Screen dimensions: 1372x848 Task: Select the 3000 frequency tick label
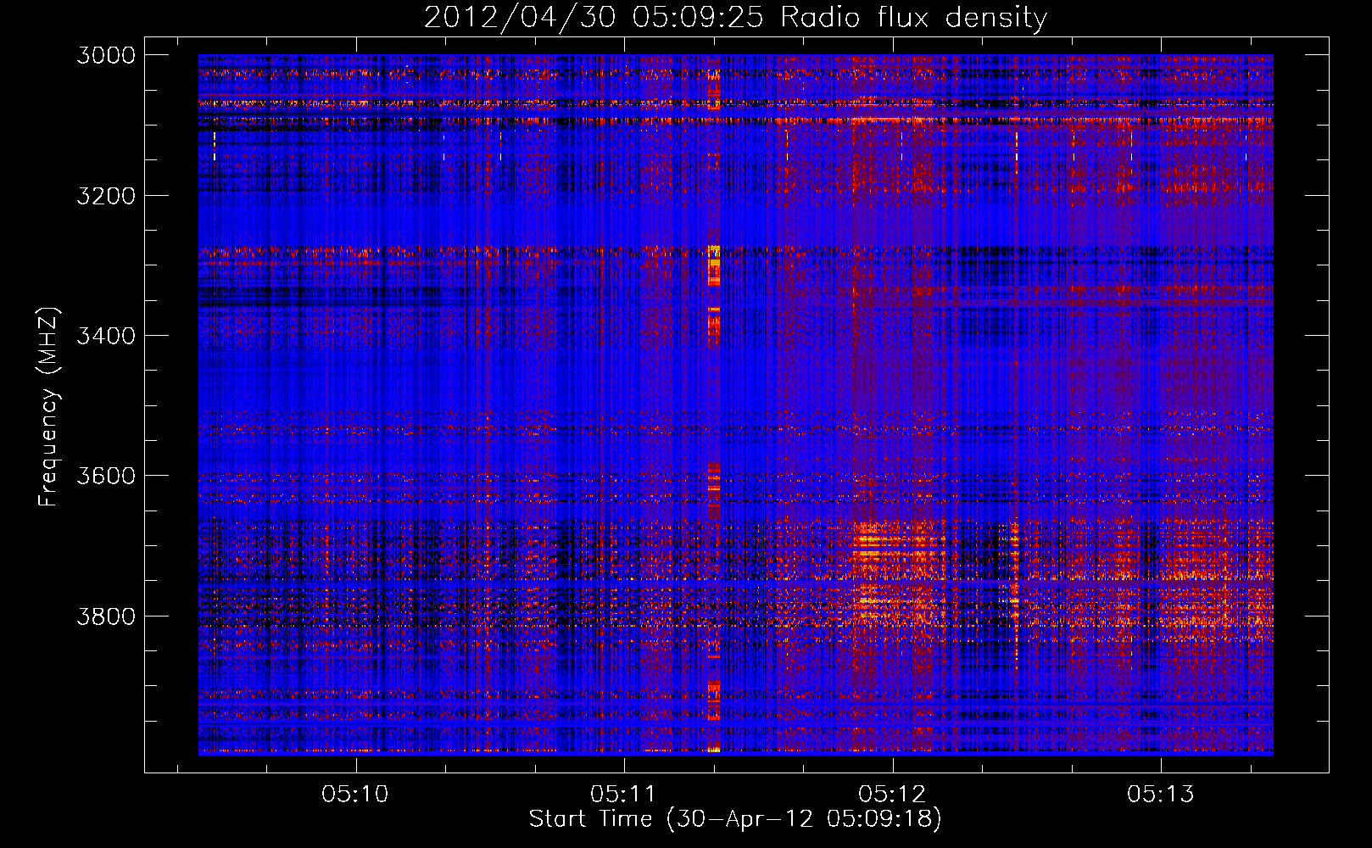tap(106, 55)
